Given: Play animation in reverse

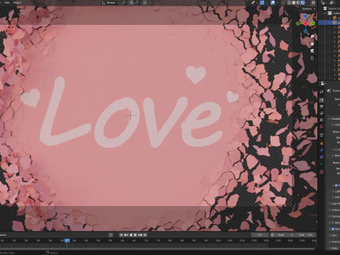Looking at the screenshot, I should [130, 235].
